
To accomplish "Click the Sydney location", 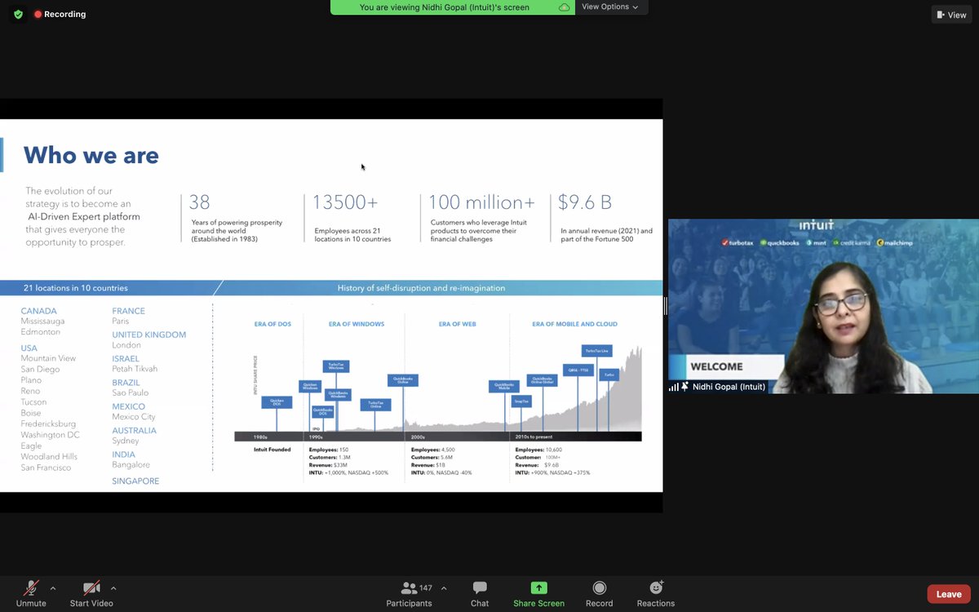I will click(126, 441).
